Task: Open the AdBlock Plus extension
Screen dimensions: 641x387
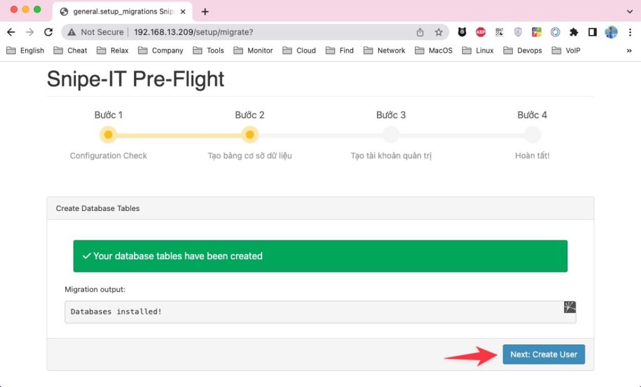Action: pos(480,32)
